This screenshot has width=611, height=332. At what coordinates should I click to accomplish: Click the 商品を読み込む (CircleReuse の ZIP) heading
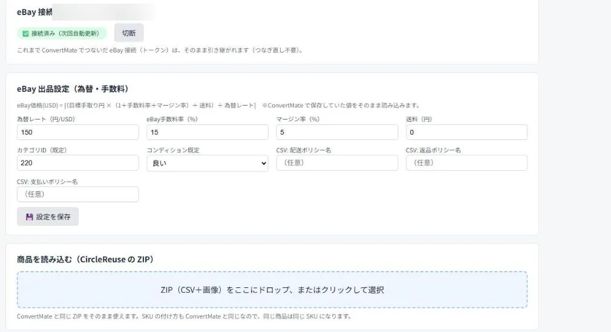(x=85, y=260)
